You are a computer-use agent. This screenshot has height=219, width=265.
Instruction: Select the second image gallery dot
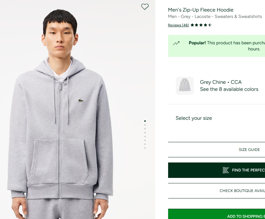coord(145,125)
